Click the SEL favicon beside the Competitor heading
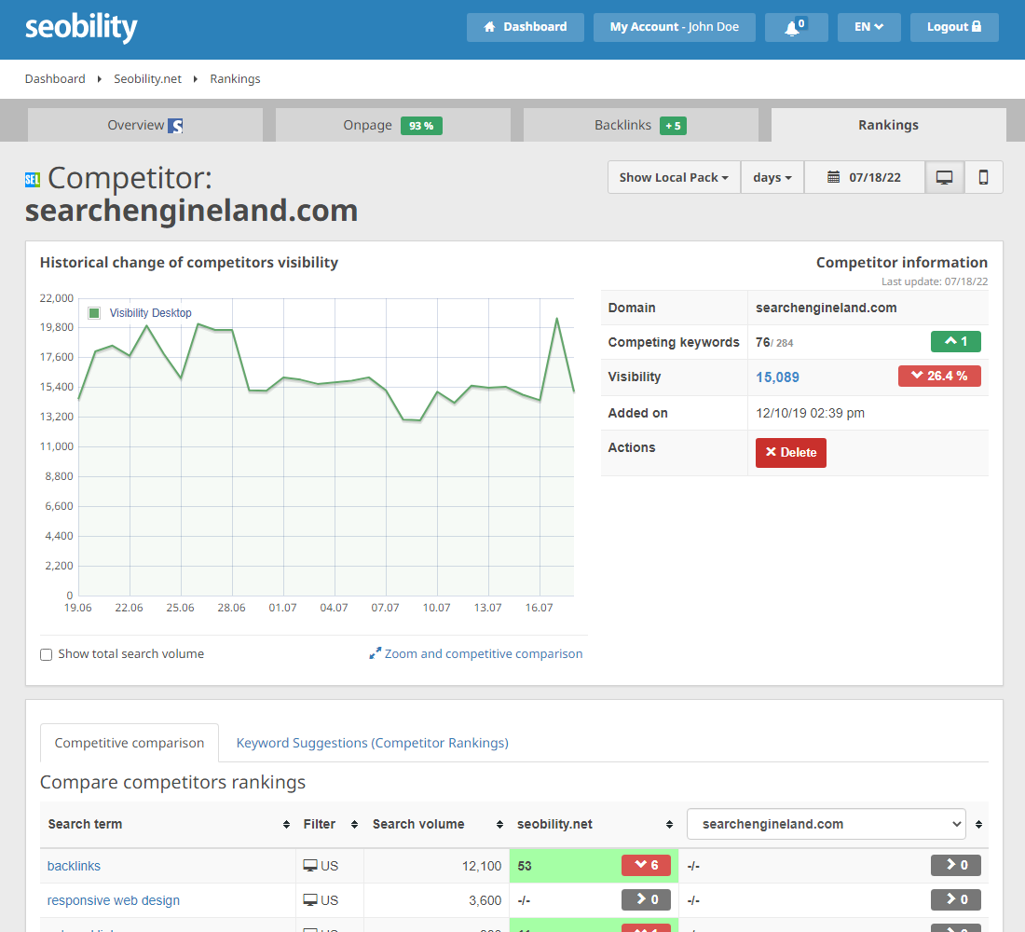Viewport: 1025px width, 932px height. pyautogui.click(x=33, y=177)
